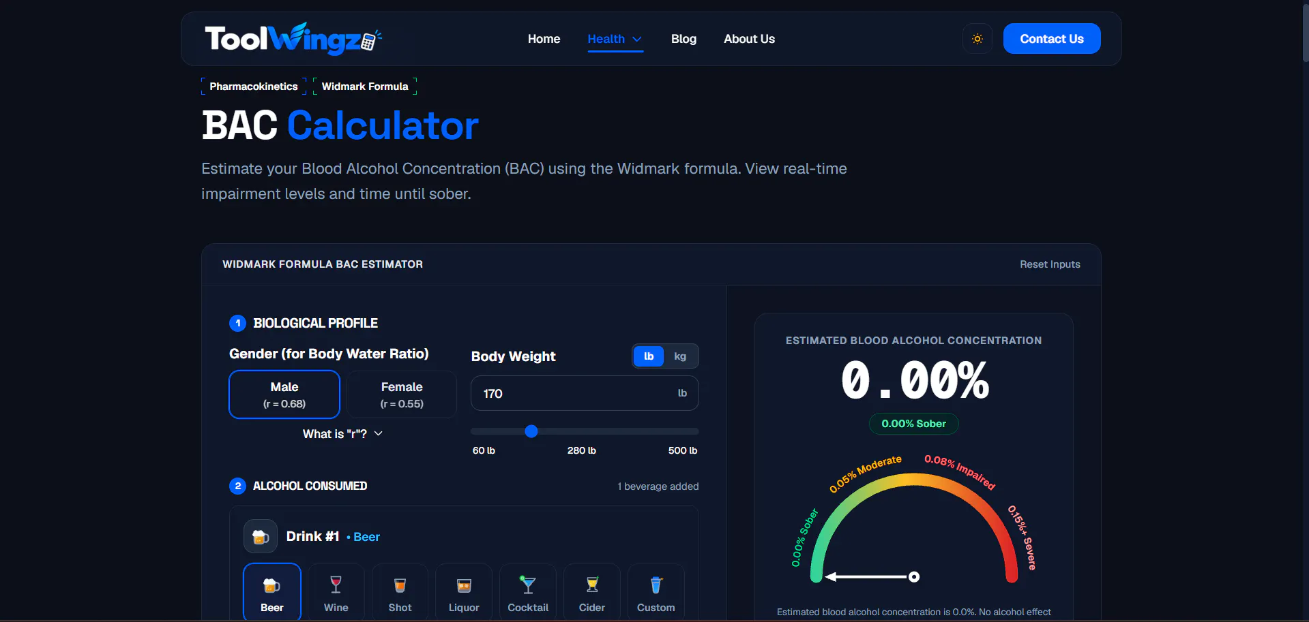
Task: Click the 60 lb slider label
Action: click(x=484, y=450)
